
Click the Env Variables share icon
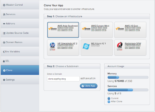4,52
